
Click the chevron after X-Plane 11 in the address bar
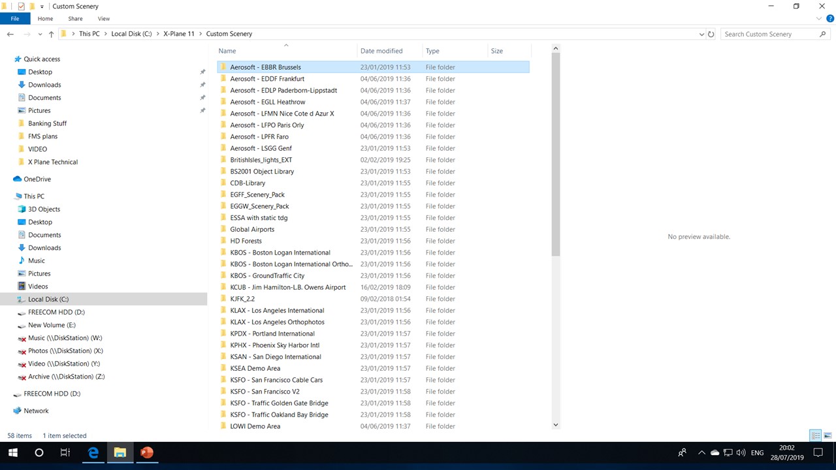[201, 34]
